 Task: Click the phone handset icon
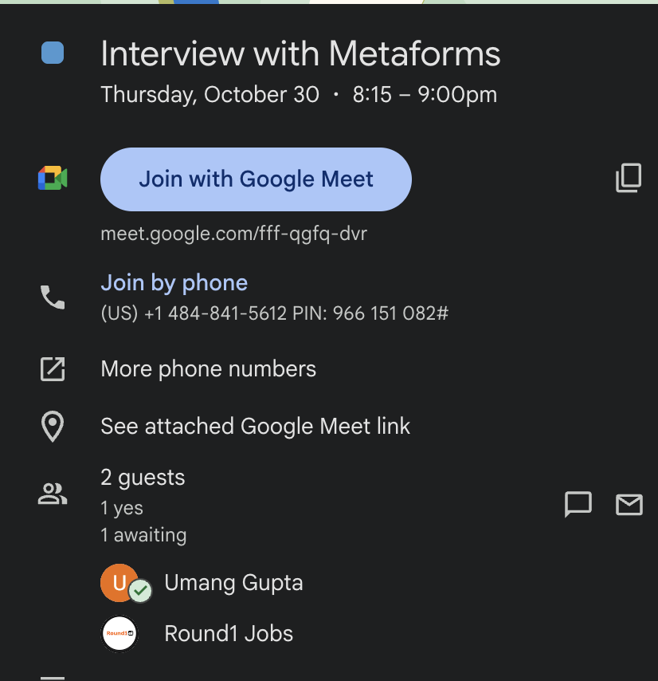coord(51,297)
